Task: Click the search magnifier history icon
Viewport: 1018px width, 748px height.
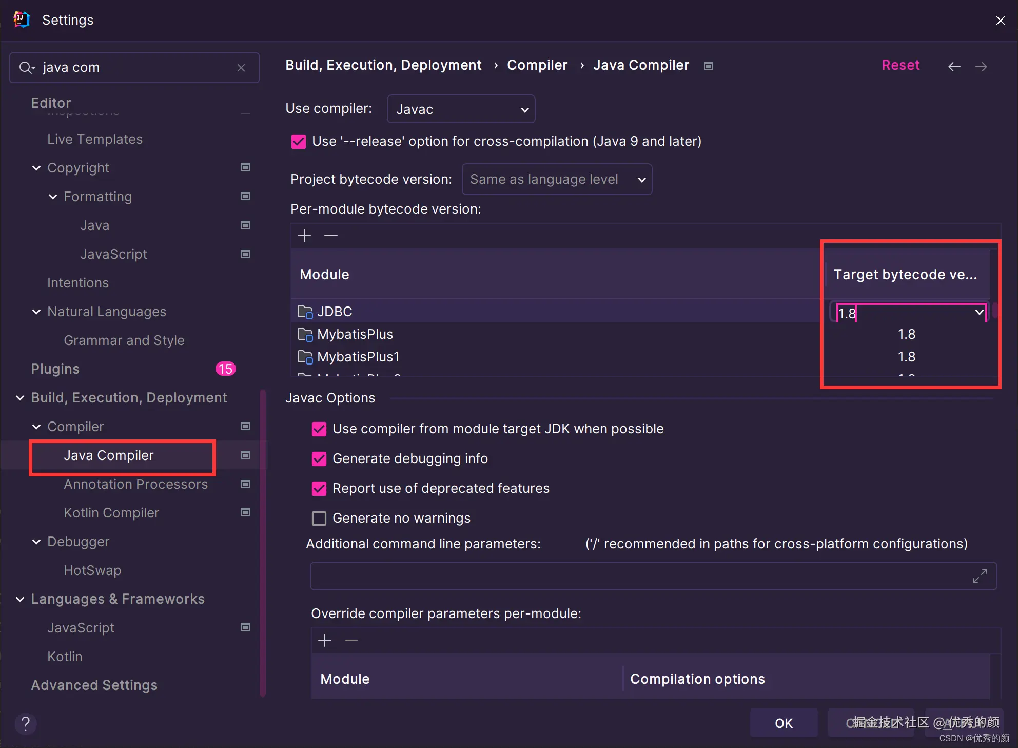Action: pyautogui.click(x=27, y=68)
